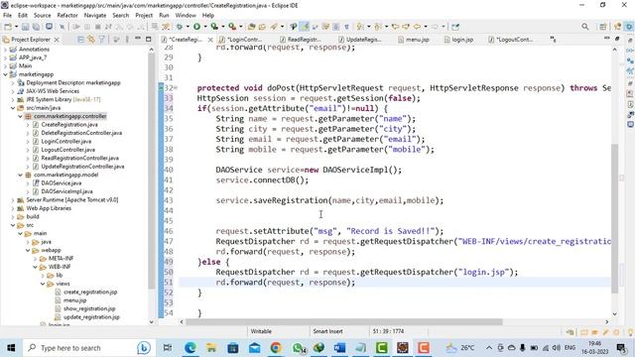This screenshot has width=635, height=357.
Task: Click the Windows taskbar search box
Action: (88, 348)
